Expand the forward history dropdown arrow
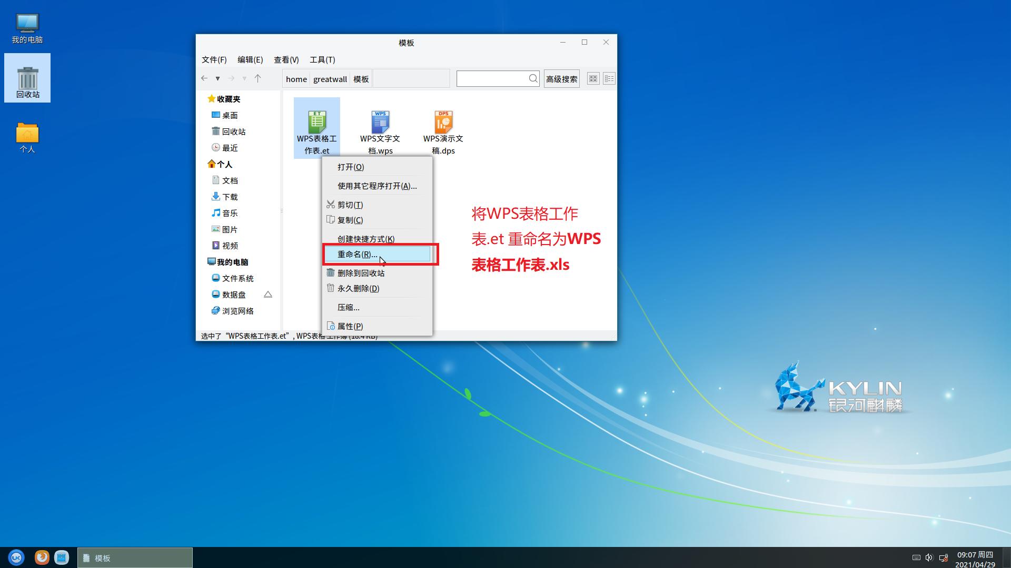Screen dimensions: 1011x568 244,78
